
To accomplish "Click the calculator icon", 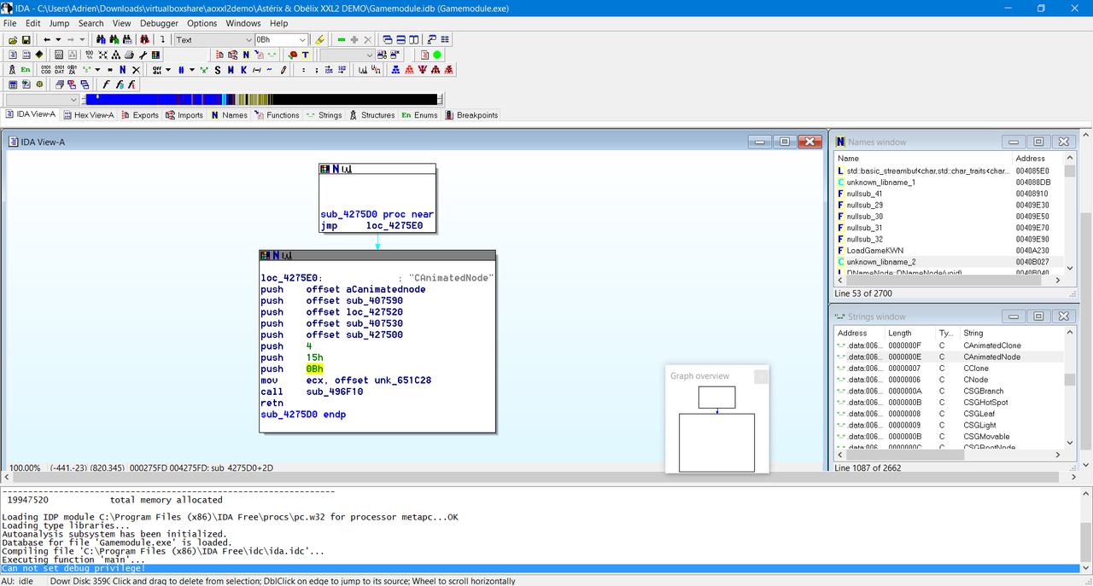I will pyautogui.click(x=13, y=84).
